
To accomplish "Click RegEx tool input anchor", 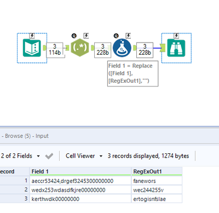I will tap(67, 48).
